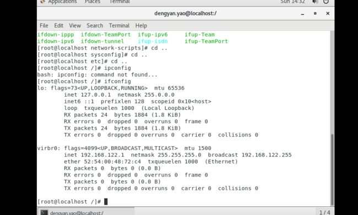
Task: Minimize the terminal window
Action: click(302, 14)
